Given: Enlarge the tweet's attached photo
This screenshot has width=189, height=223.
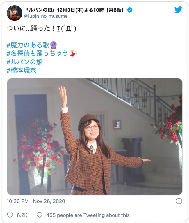Looking at the screenshot, I should coord(94,136).
